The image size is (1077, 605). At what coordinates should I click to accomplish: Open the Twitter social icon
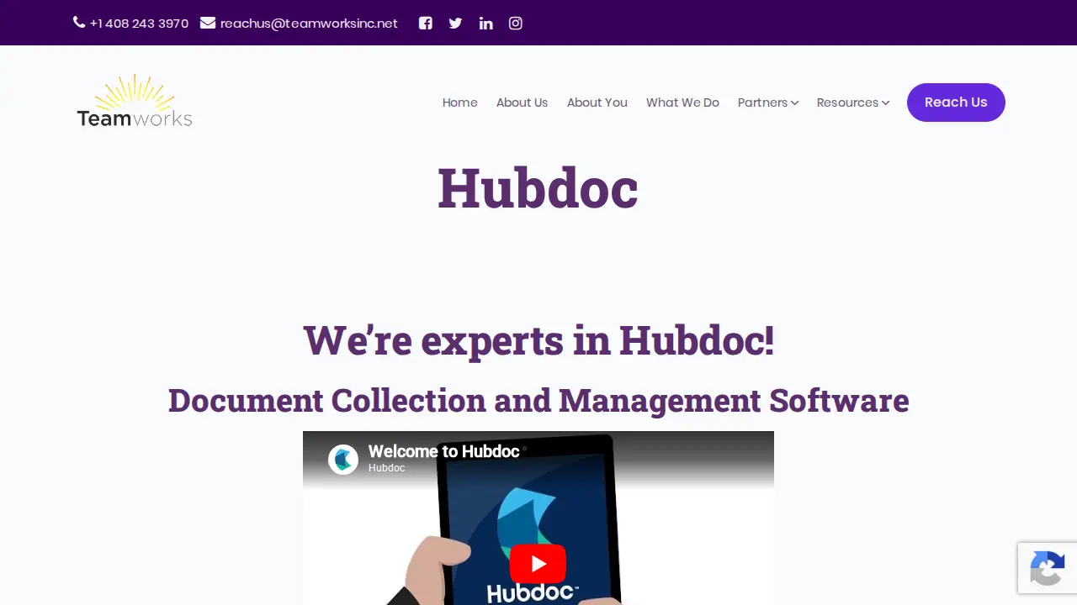click(455, 24)
